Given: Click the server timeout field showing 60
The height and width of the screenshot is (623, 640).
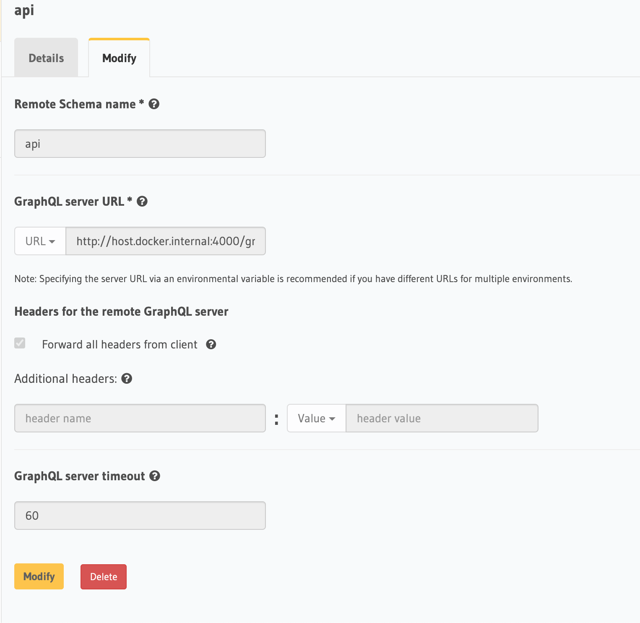Looking at the screenshot, I should coord(140,516).
